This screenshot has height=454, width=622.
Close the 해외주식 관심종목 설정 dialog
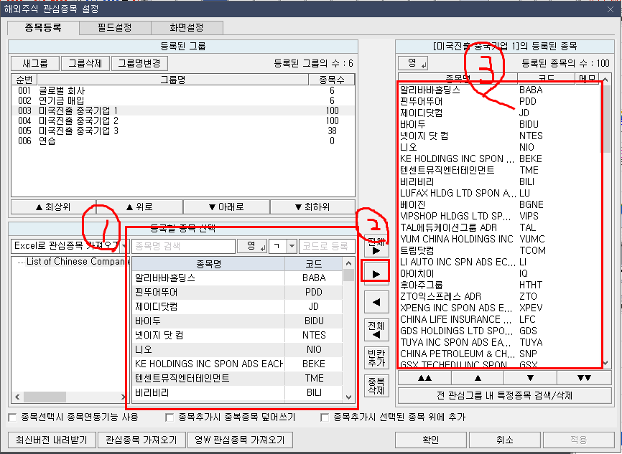coord(611,9)
